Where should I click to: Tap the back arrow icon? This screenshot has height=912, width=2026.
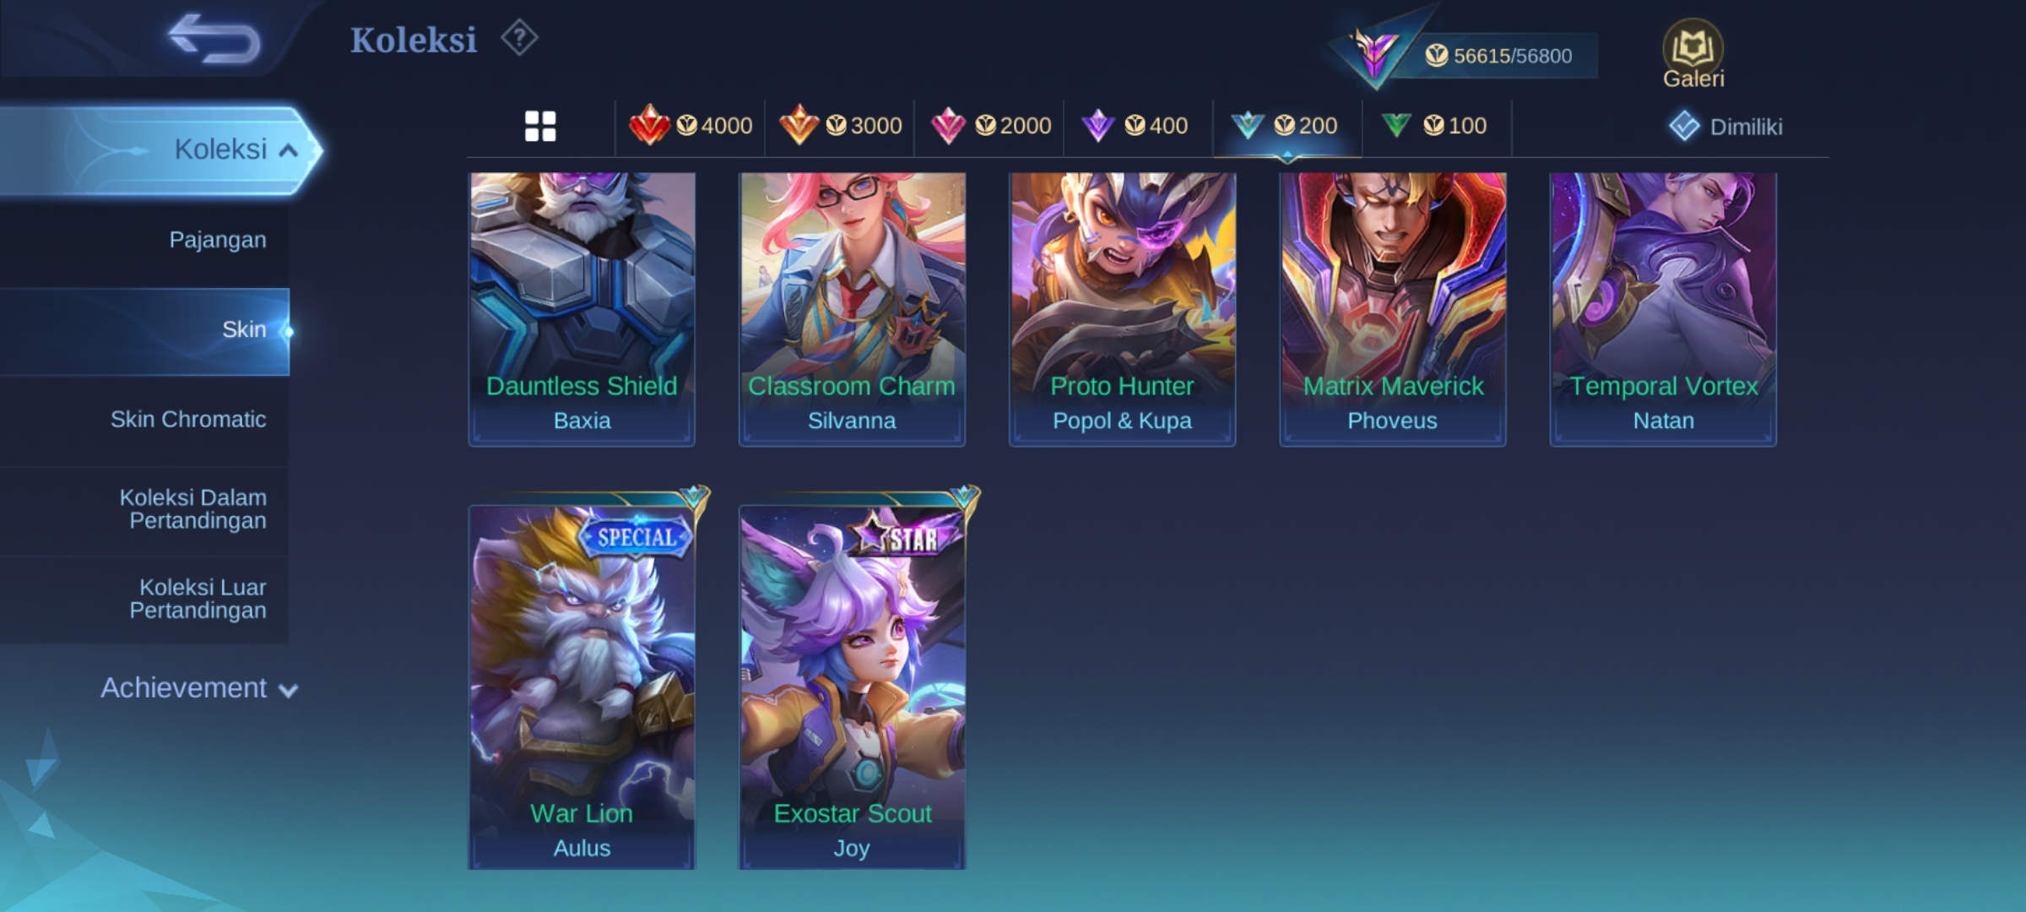(214, 40)
